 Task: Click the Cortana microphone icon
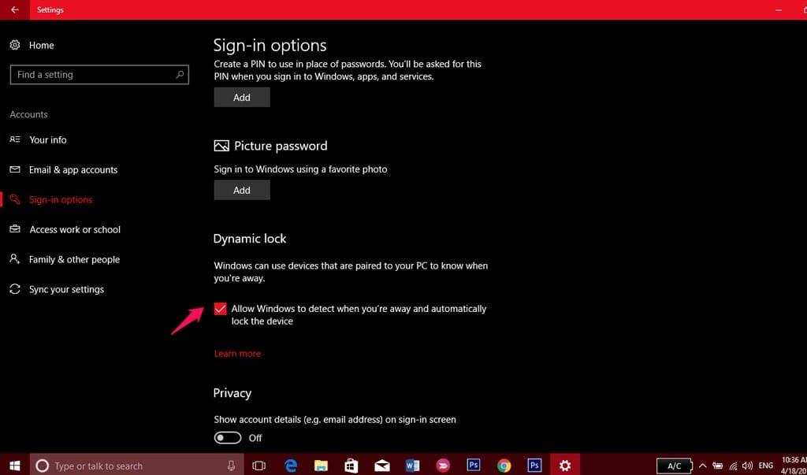(x=232, y=466)
